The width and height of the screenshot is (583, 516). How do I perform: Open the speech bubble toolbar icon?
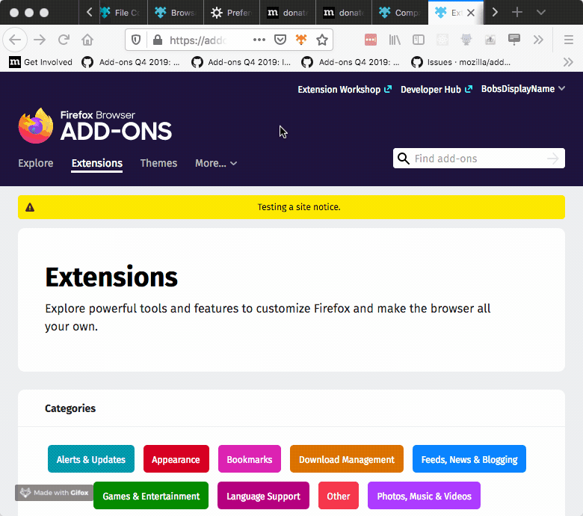click(x=514, y=39)
